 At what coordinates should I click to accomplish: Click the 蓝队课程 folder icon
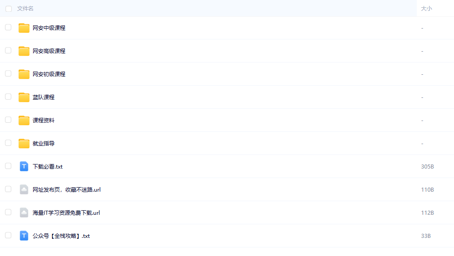click(24, 97)
